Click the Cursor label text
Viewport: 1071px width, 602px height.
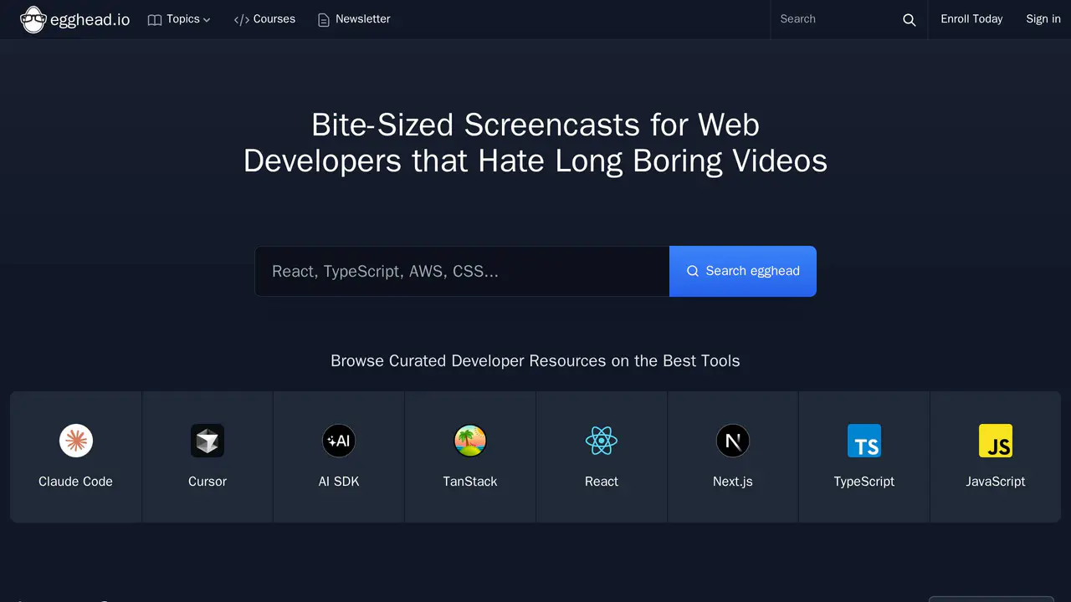coord(208,482)
